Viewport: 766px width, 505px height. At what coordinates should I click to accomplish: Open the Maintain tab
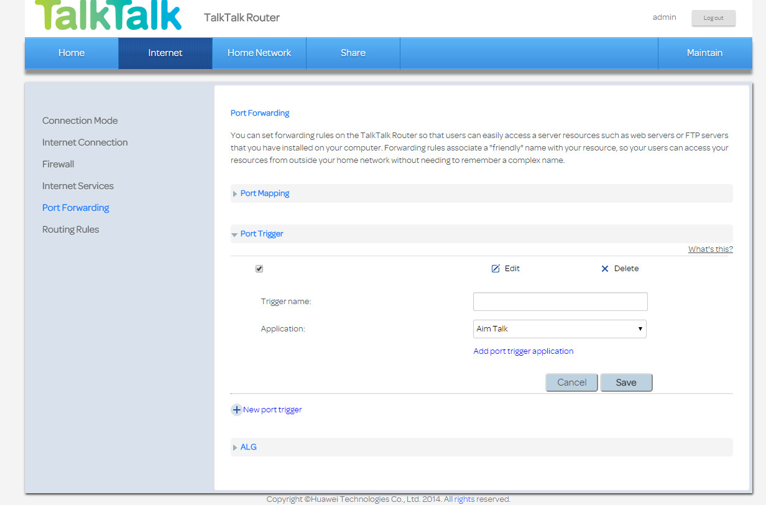point(704,53)
